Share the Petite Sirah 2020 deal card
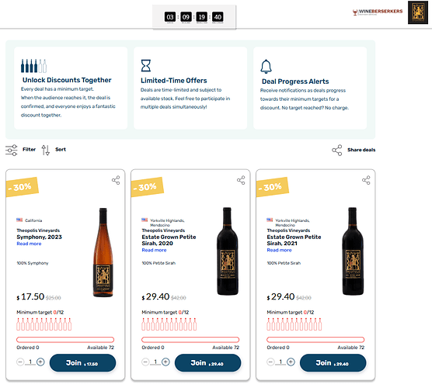432x388 pixels. coord(241,180)
